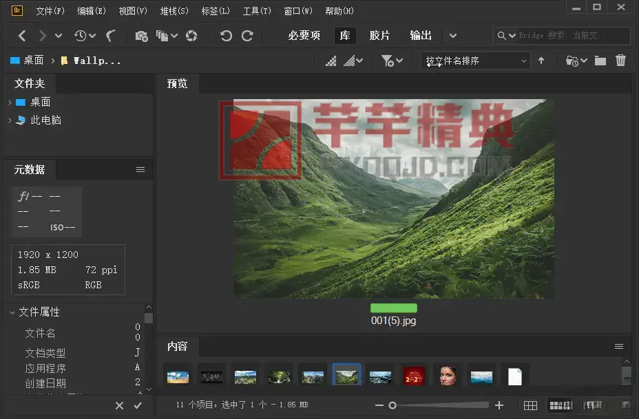Screen dimensions: 639x419
Task: Delete the selected item with trash icon
Action: 620,61
